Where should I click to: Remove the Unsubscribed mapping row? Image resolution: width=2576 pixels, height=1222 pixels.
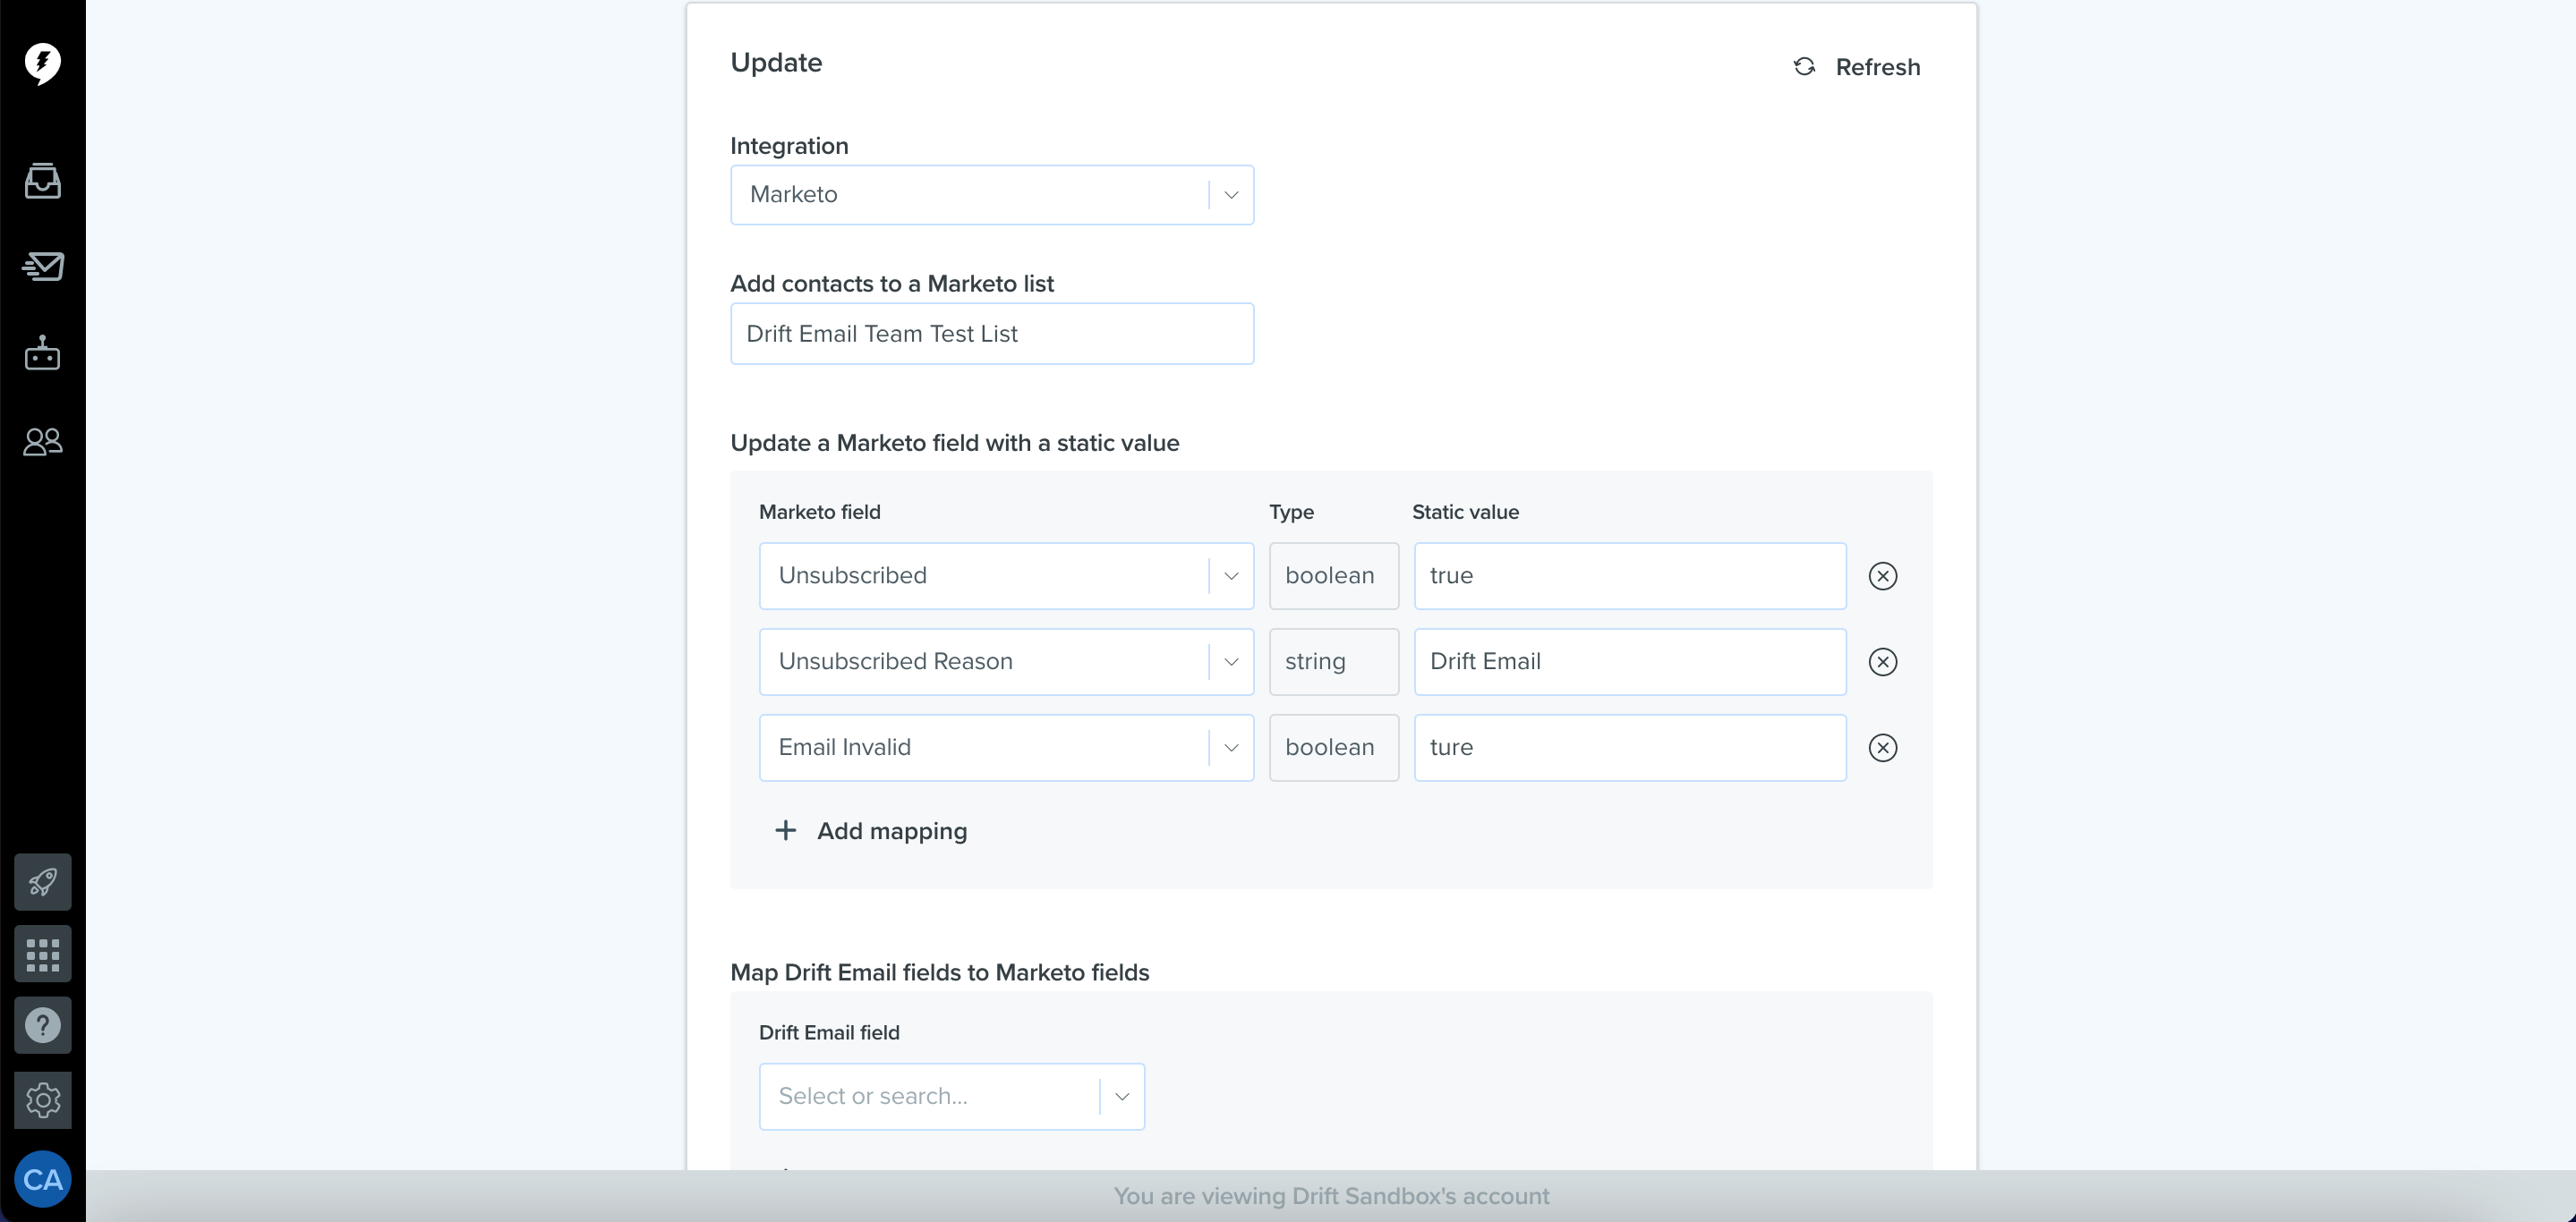[1882, 575]
